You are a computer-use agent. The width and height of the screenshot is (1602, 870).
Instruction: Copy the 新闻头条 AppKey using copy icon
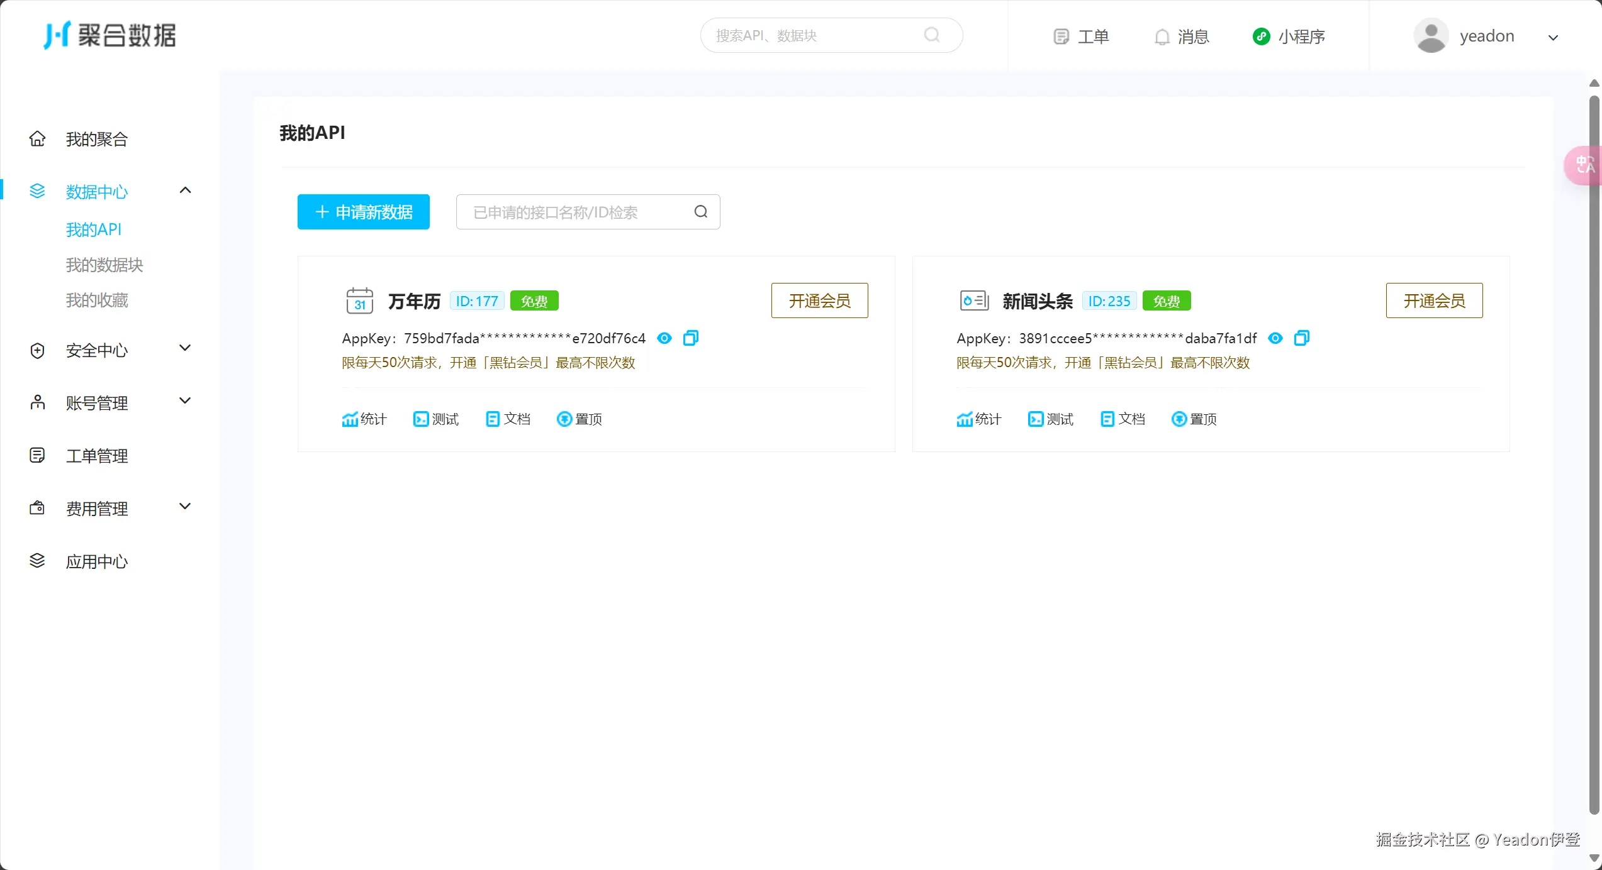point(1301,338)
